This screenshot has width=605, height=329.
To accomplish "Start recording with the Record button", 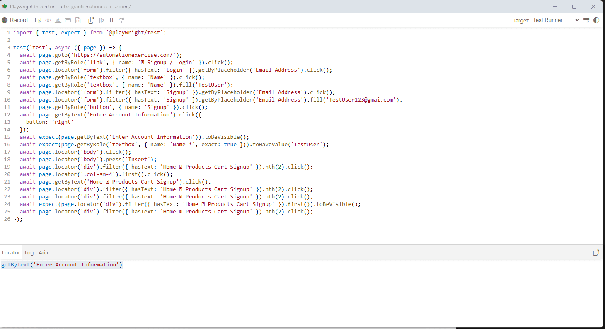I will pos(15,20).
